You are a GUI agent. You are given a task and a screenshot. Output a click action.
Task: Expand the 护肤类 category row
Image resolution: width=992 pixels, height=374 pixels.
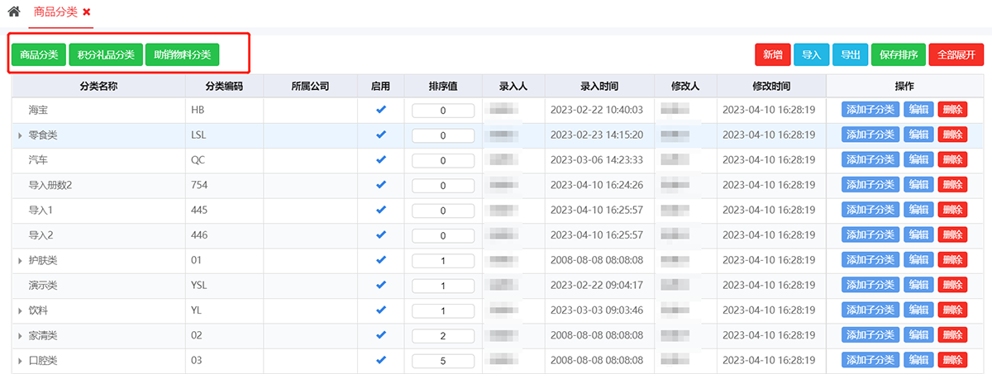click(x=20, y=261)
